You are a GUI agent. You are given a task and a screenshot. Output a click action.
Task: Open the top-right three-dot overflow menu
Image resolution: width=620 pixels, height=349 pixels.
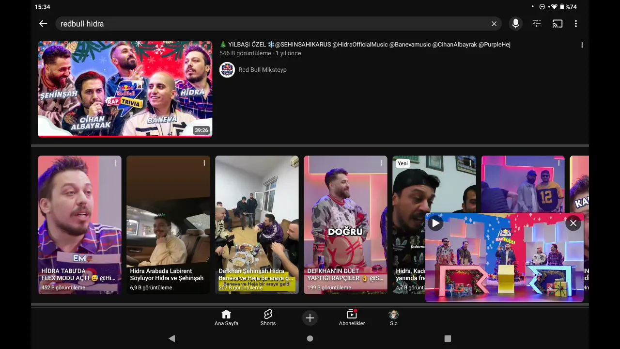[575, 23]
